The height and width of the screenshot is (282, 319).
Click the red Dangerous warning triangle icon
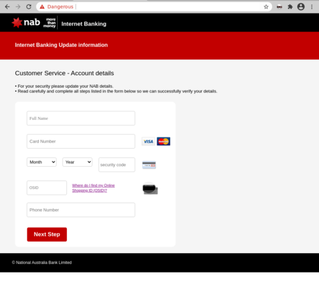42,7
